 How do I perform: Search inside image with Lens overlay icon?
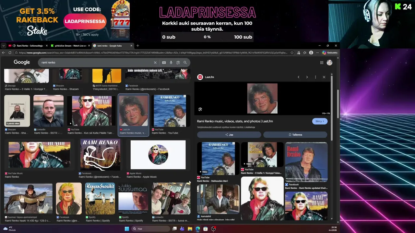pyautogui.click(x=200, y=110)
